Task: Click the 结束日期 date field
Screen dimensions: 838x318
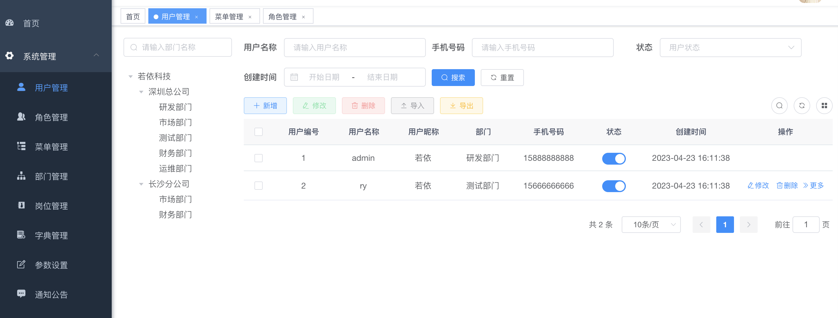Action: tap(383, 77)
